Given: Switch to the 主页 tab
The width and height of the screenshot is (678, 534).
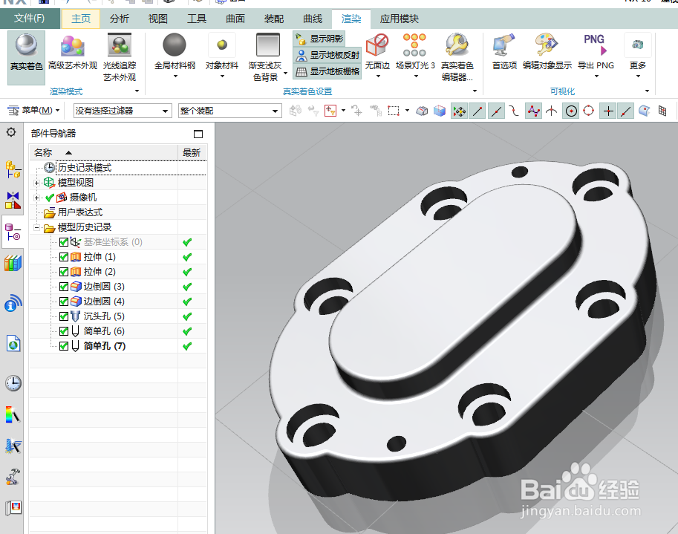Looking at the screenshot, I should 81,19.
